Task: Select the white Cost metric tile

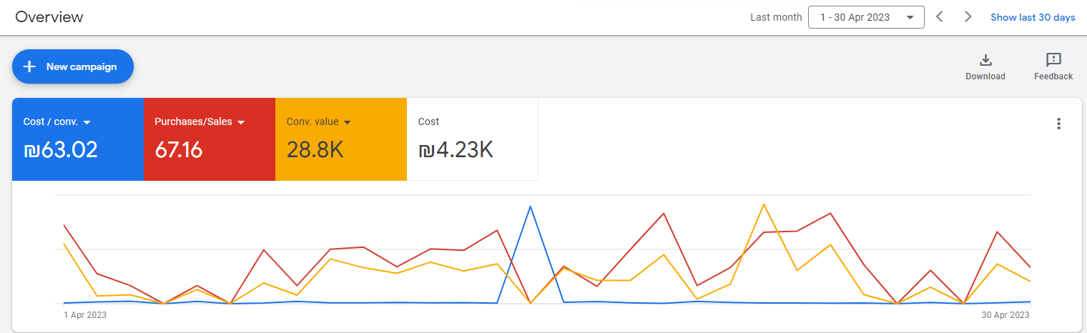Action: coord(472,139)
